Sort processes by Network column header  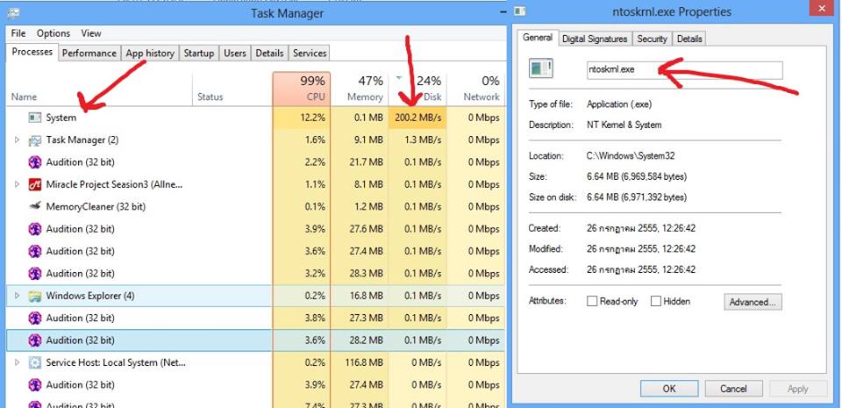pyautogui.click(x=475, y=89)
